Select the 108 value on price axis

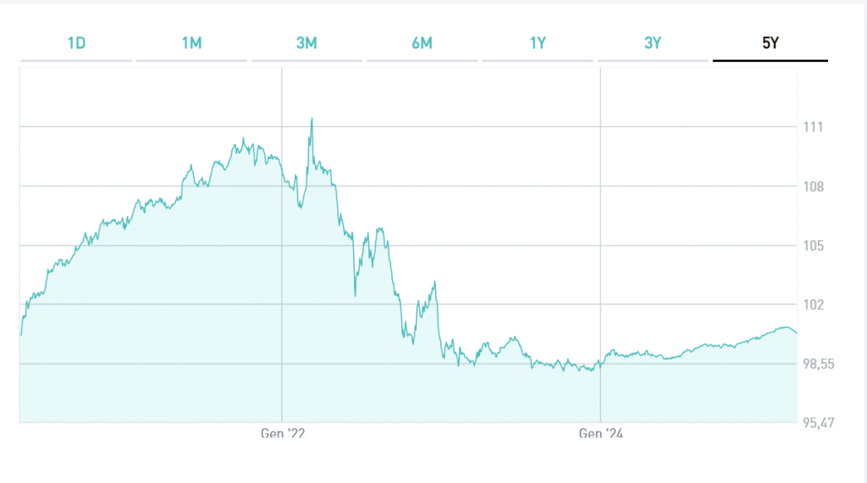tap(813, 186)
